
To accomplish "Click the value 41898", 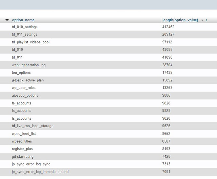I will 167,57.
